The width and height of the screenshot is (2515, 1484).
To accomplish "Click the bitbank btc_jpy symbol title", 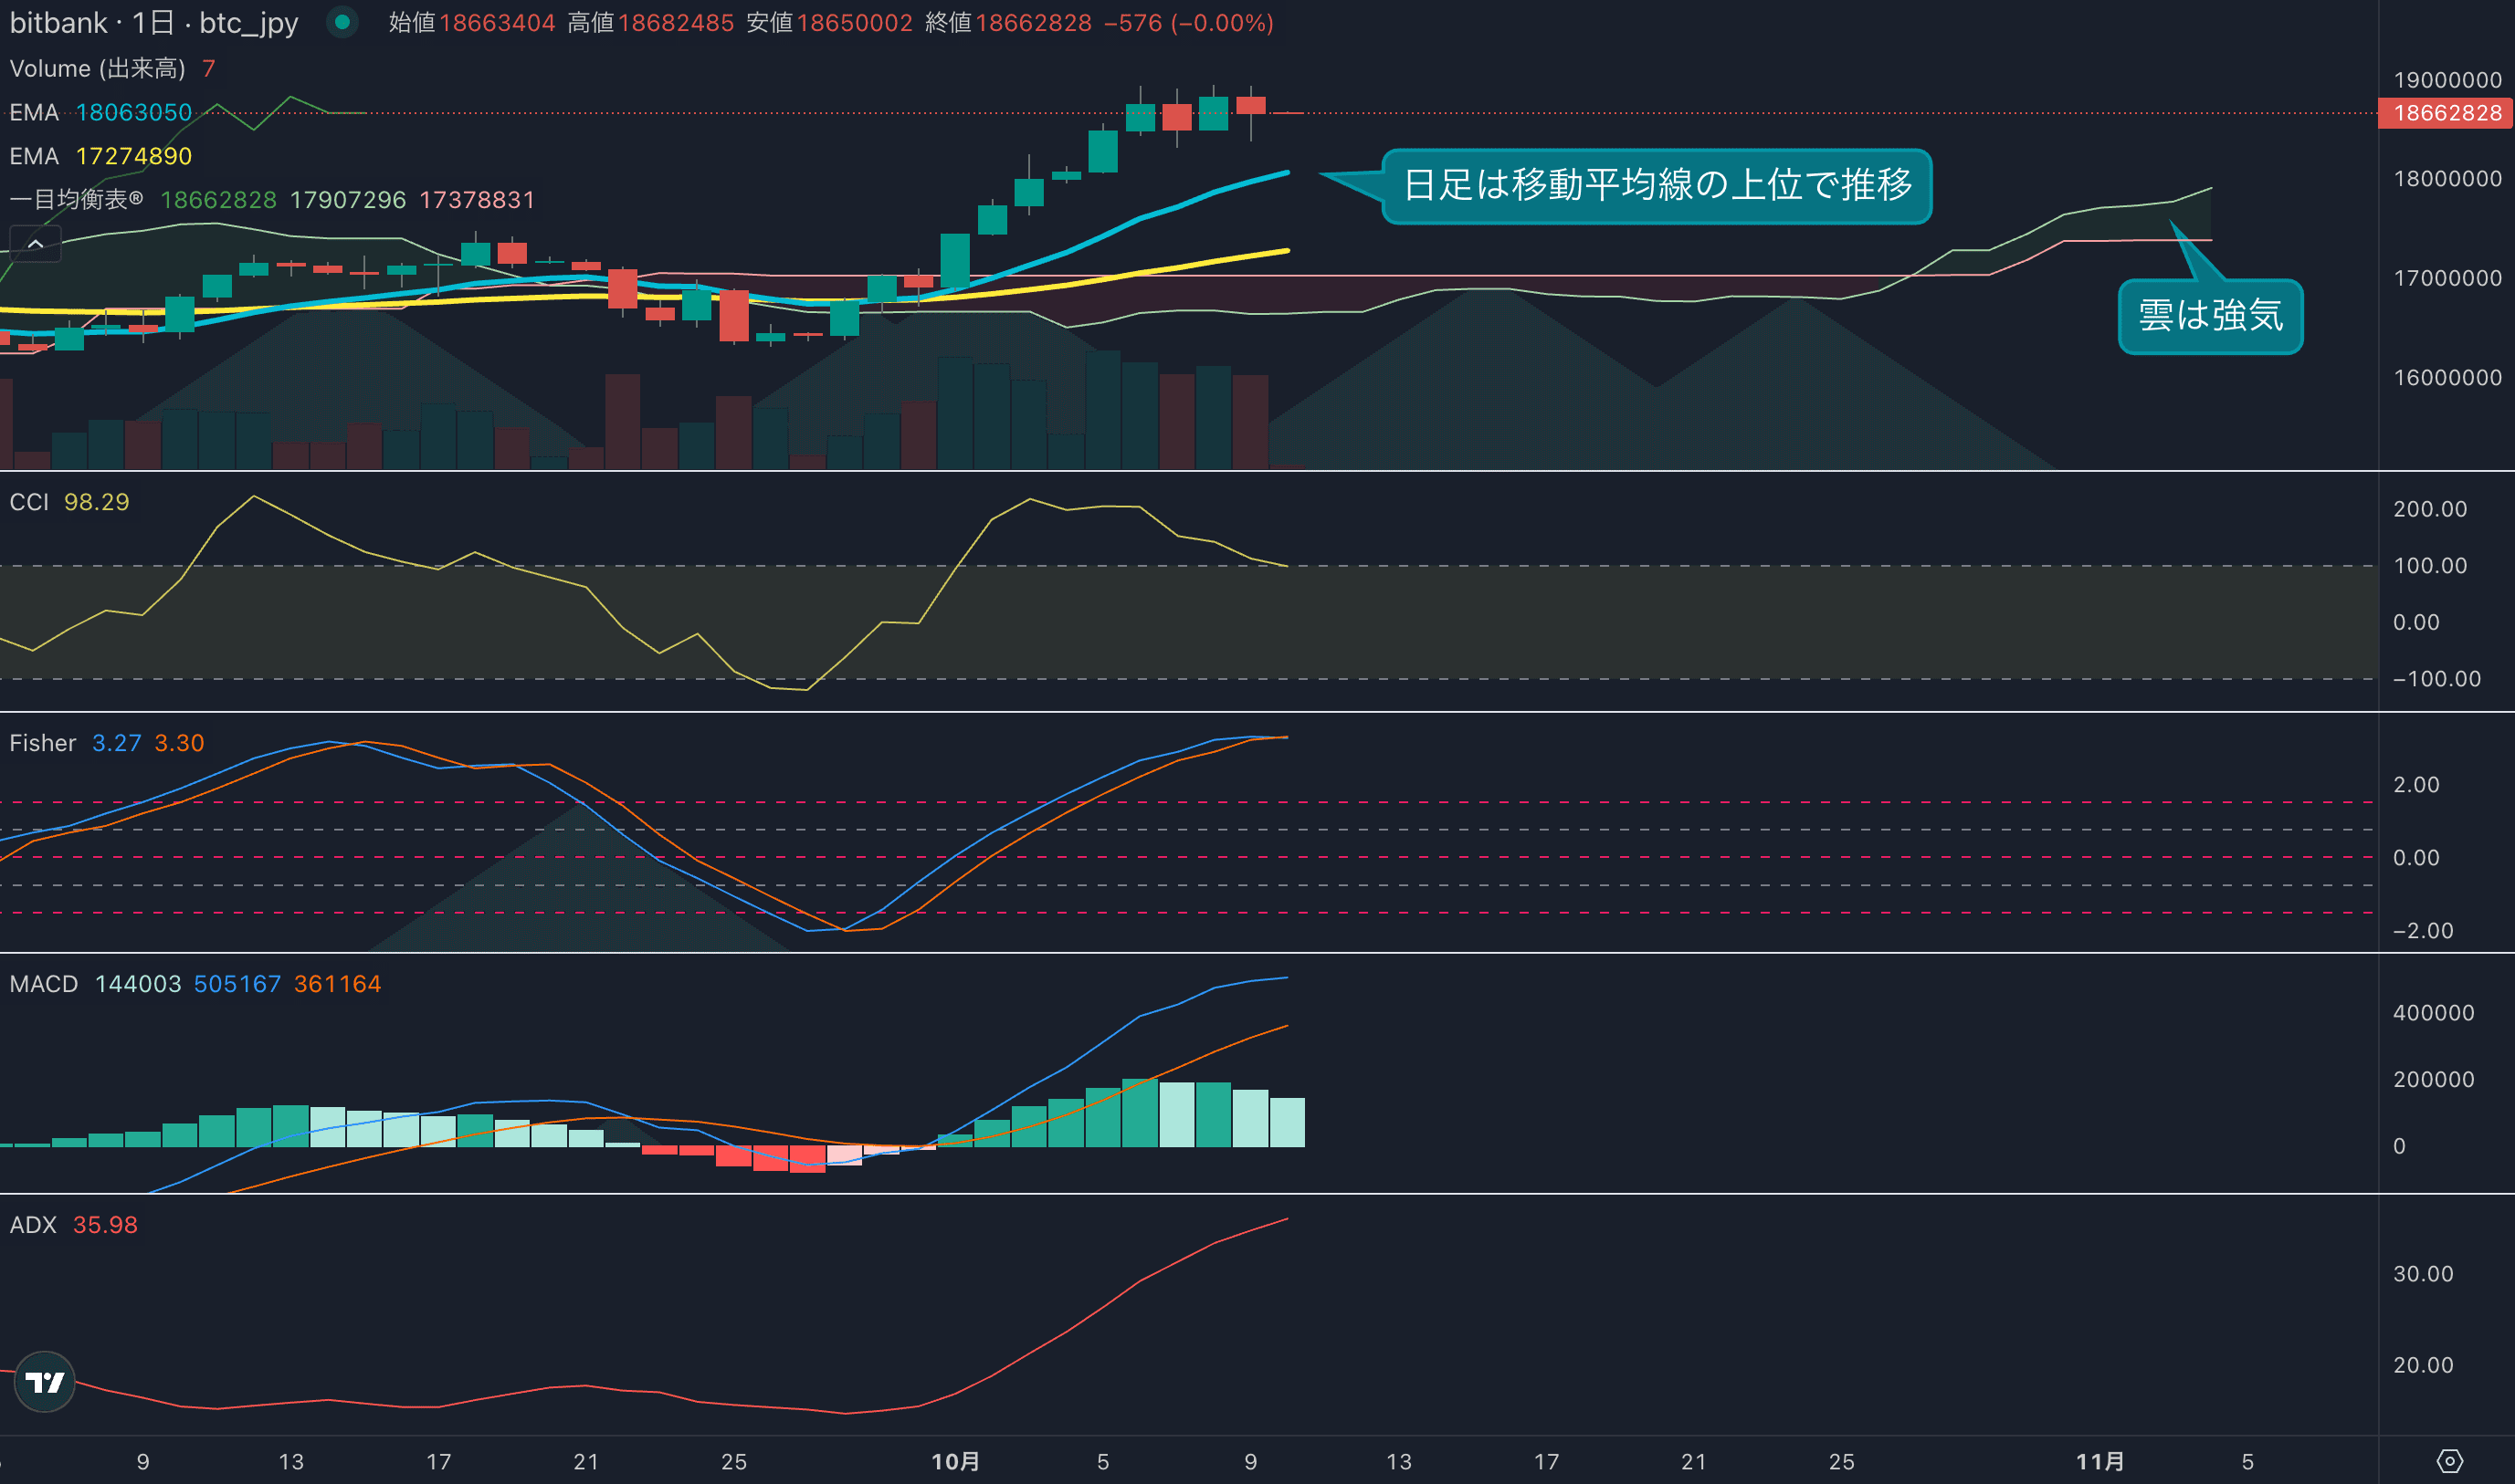I will (153, 22).
